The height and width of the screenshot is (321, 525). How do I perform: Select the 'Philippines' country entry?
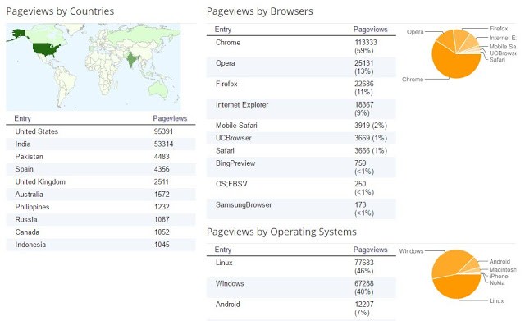point(32,207)
